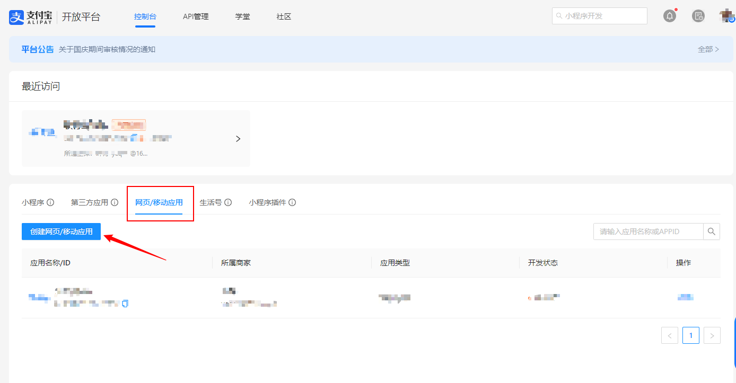The width and height of the screenshot is (736, 383).
Task: Show info tooltip for 生活号
Action: pos(228,202)
